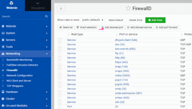This screenshot has height=109, width=192.
Task: Expand the System menu section arrow
Action: [47, 33]
